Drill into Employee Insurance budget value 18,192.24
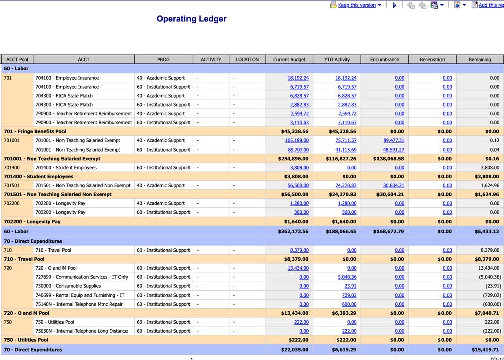The image size is (504, 360). 299,77
